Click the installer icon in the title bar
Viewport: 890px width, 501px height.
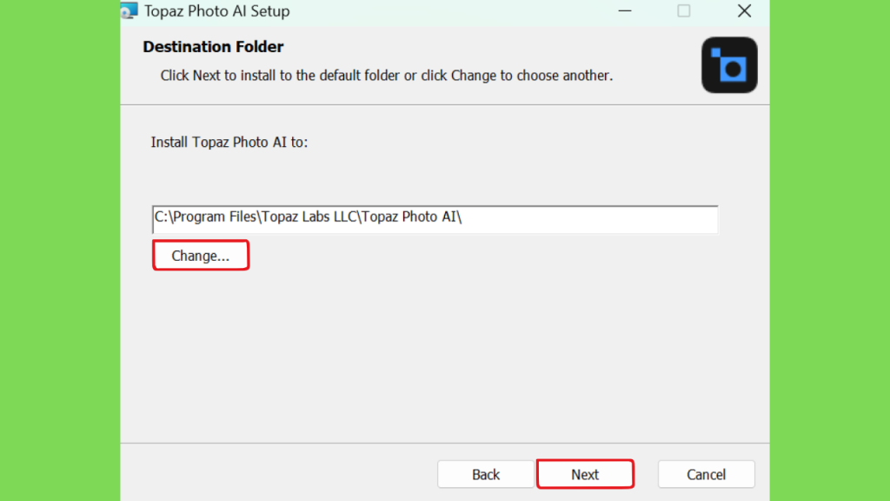click(129, 11)
